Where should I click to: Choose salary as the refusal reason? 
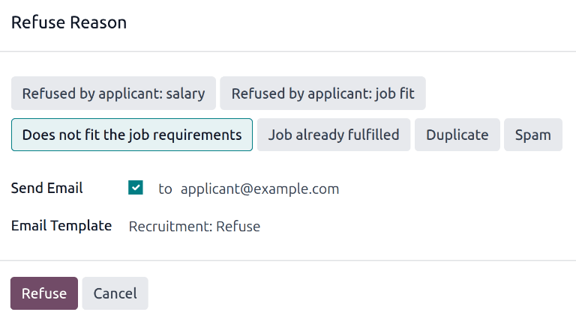tap(113, 94)
